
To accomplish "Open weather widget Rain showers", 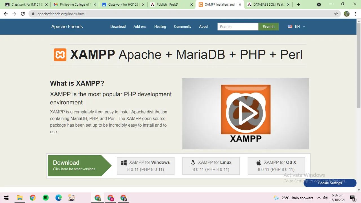I will click(x=293, y=198).
